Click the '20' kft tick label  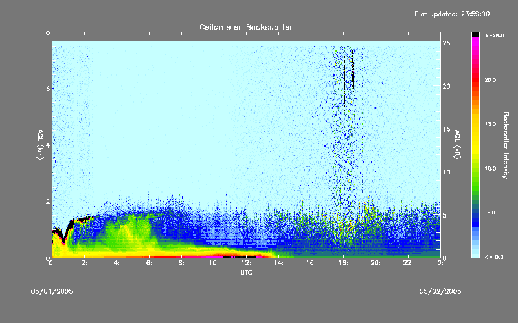point(446,86)
